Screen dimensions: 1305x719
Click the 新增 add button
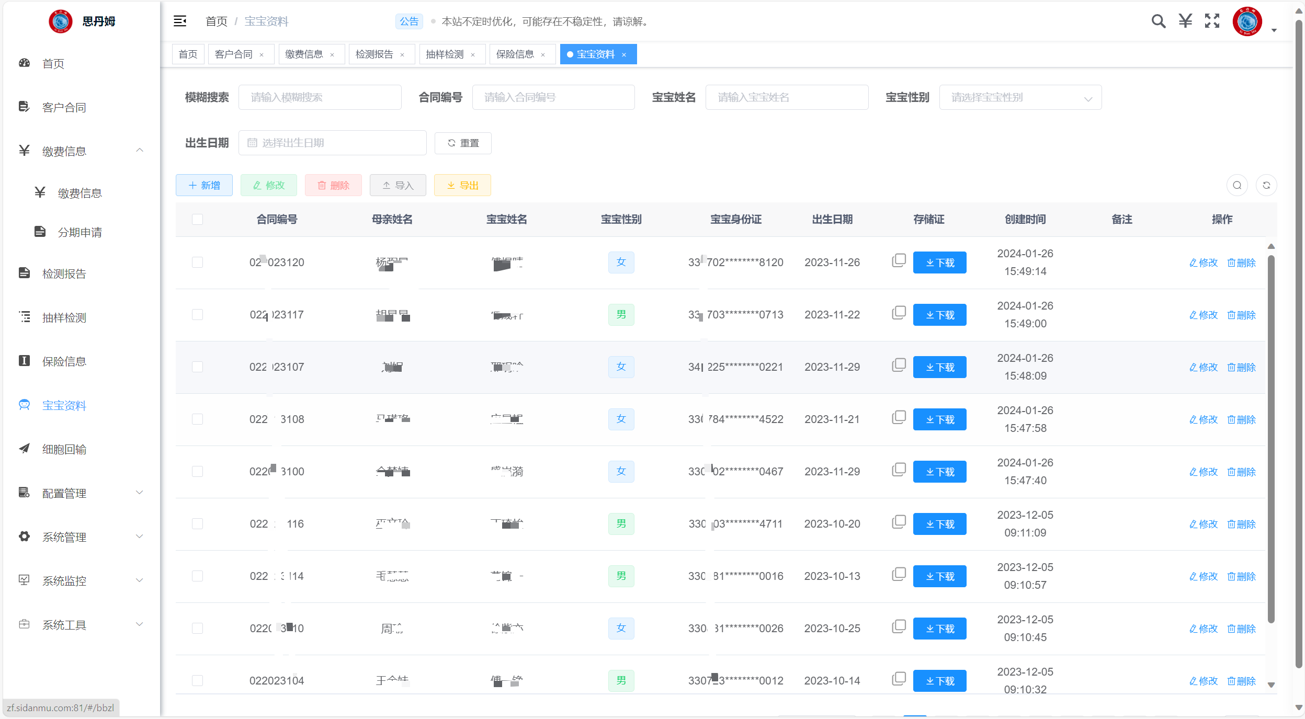pos(204,185)
